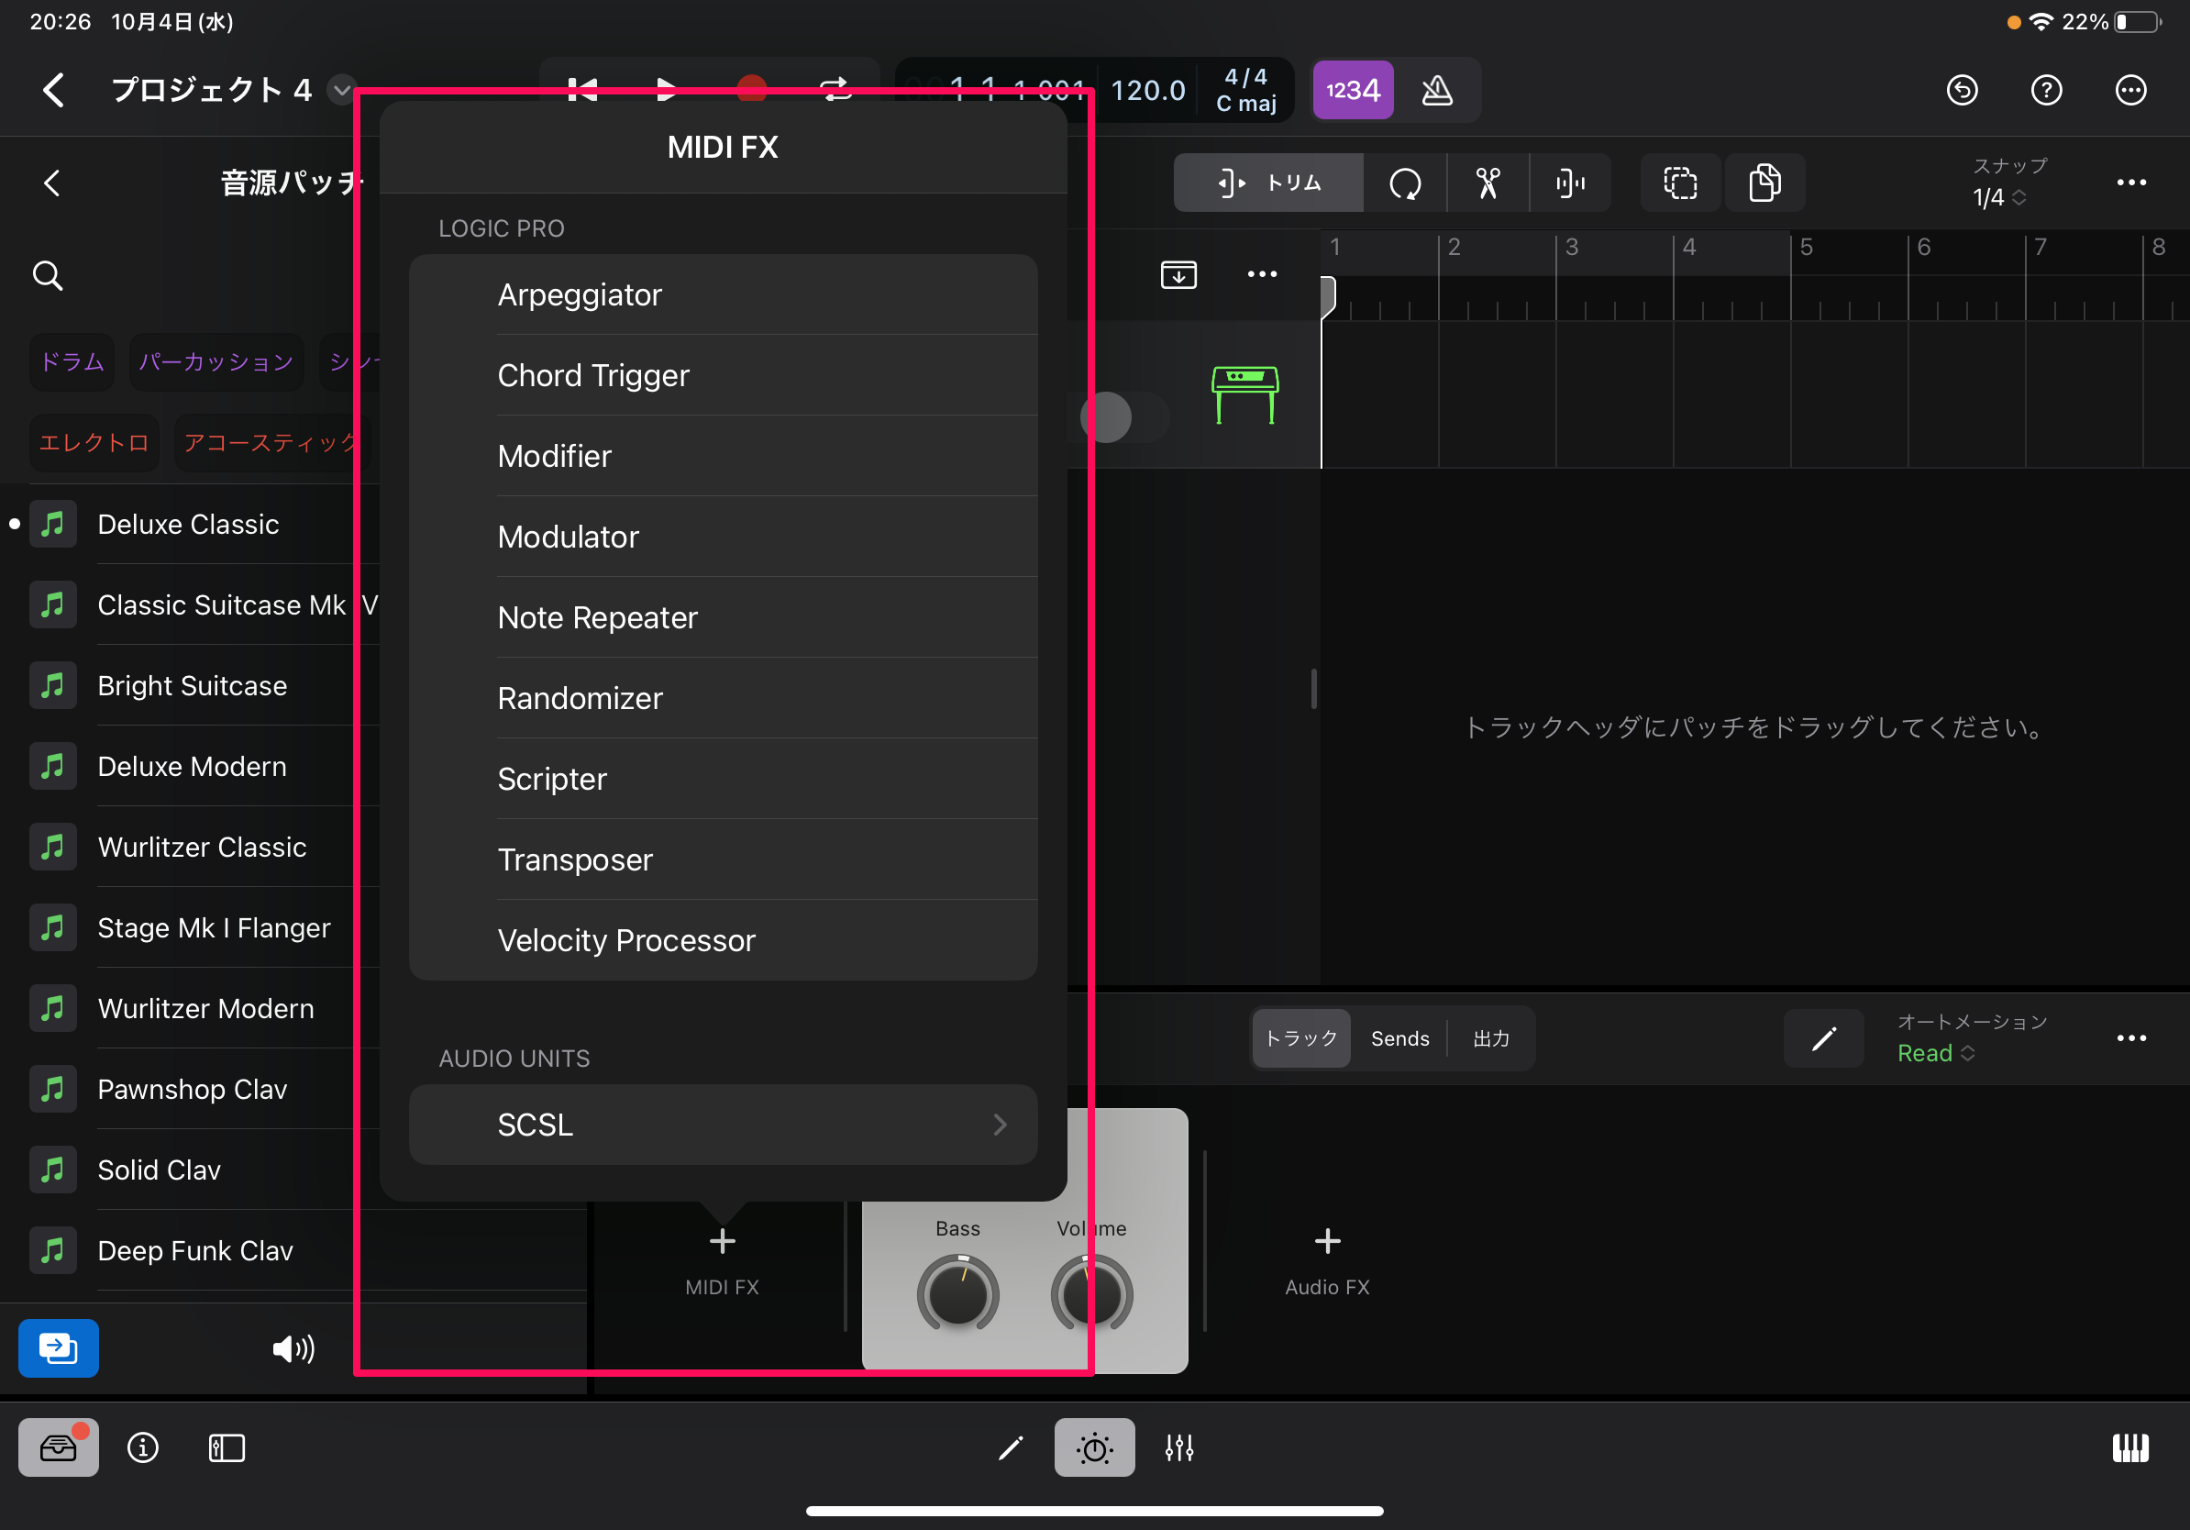This screenshot has width=2190, height=1530.
Task: Go back from project view
Action: (x=53, y=90)
